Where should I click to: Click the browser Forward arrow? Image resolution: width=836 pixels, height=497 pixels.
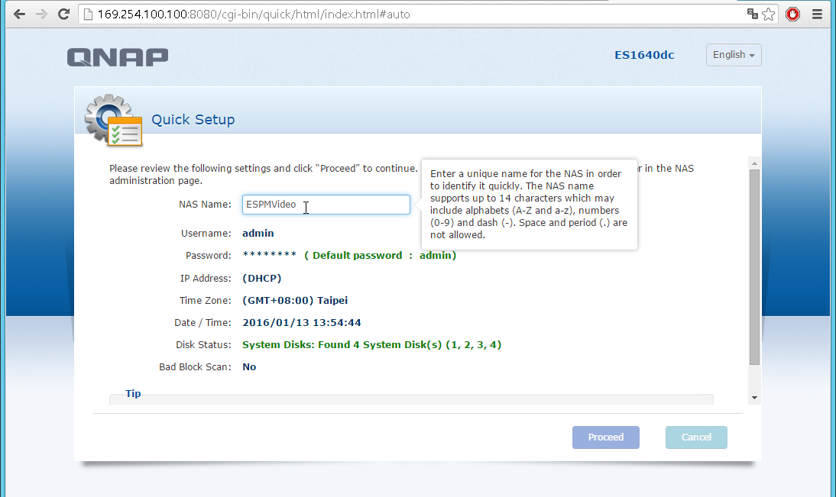point(41,14)
